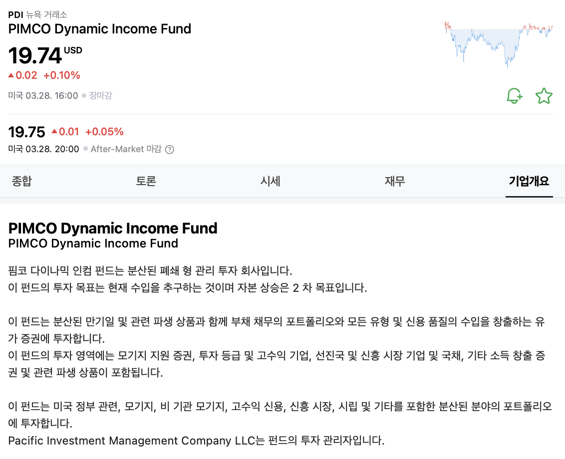Open the PDI mini price chart

pyautogui.click(x=499, y=45)
